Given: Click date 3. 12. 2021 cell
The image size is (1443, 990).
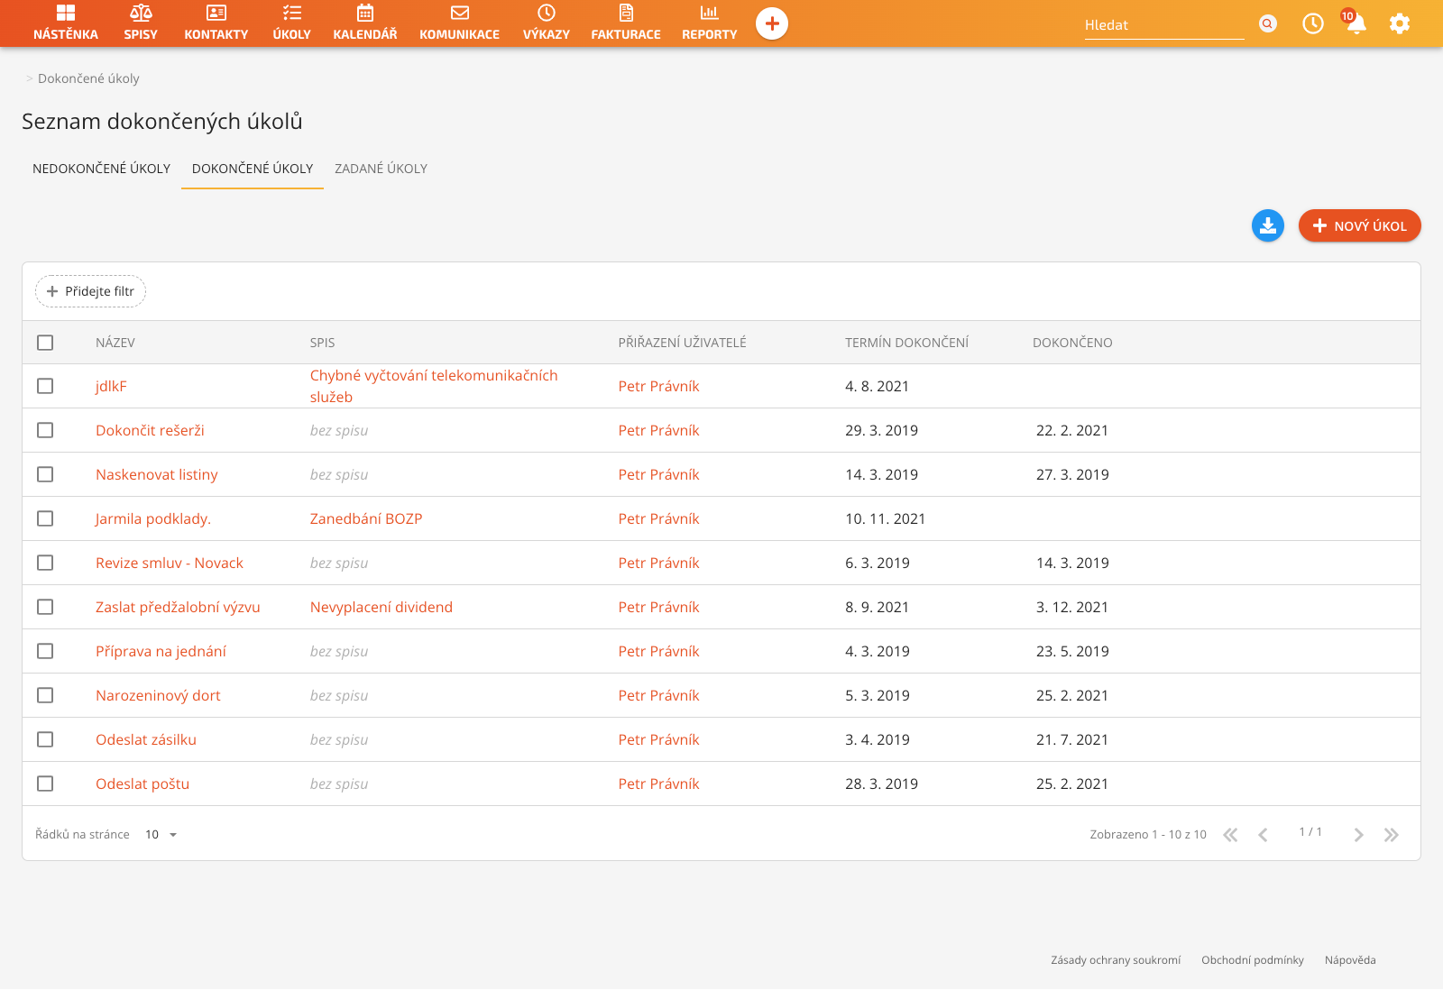Looking at the screenshot, I should [x=1072, y=607].
